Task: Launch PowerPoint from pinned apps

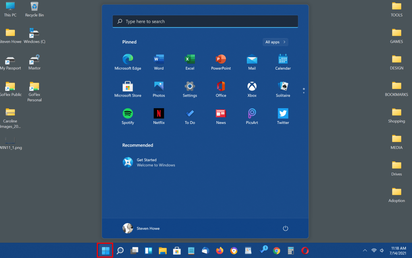Action: coord(221,60)
